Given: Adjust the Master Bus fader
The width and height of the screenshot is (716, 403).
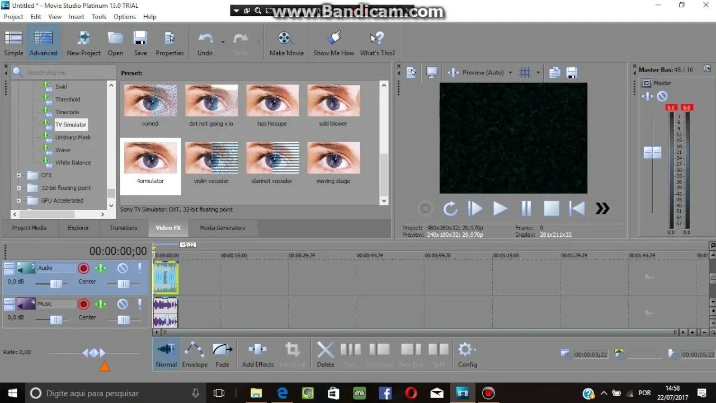Looking at the screenshot, I should (652, 153).
